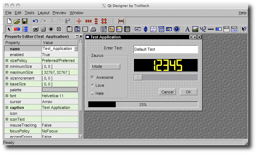This screenshot has width=257, height=154.
Task: Open the Mode combo box
Action: click(105, 66)
